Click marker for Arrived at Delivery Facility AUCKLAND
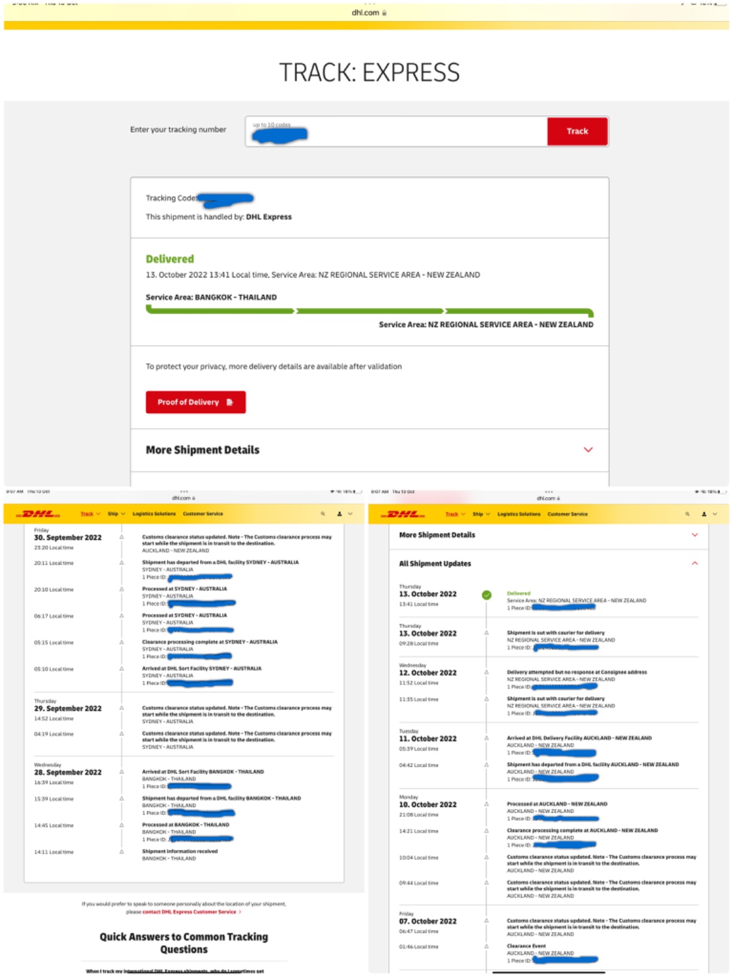This screenshot has height=977, width=733. click(487, 739)
